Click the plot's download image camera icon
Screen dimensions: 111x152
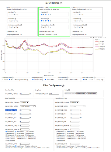coord(91,38)
